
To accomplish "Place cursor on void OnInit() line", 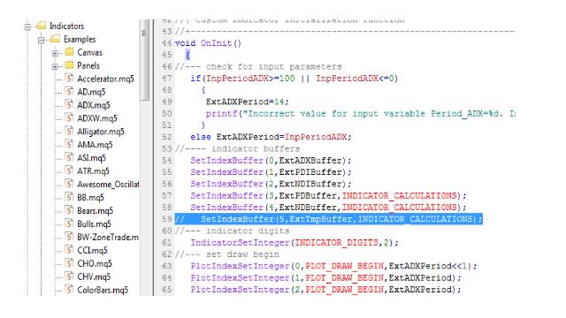I will (x=208, y=43).
